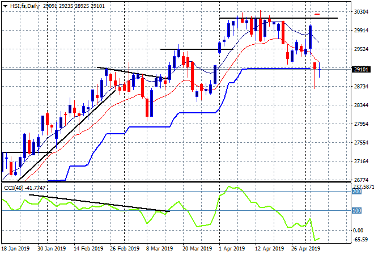Screen dimensions: 374x255
Task: Click the CCI 0.00 scale label
Action: click(x=358, y=231)
